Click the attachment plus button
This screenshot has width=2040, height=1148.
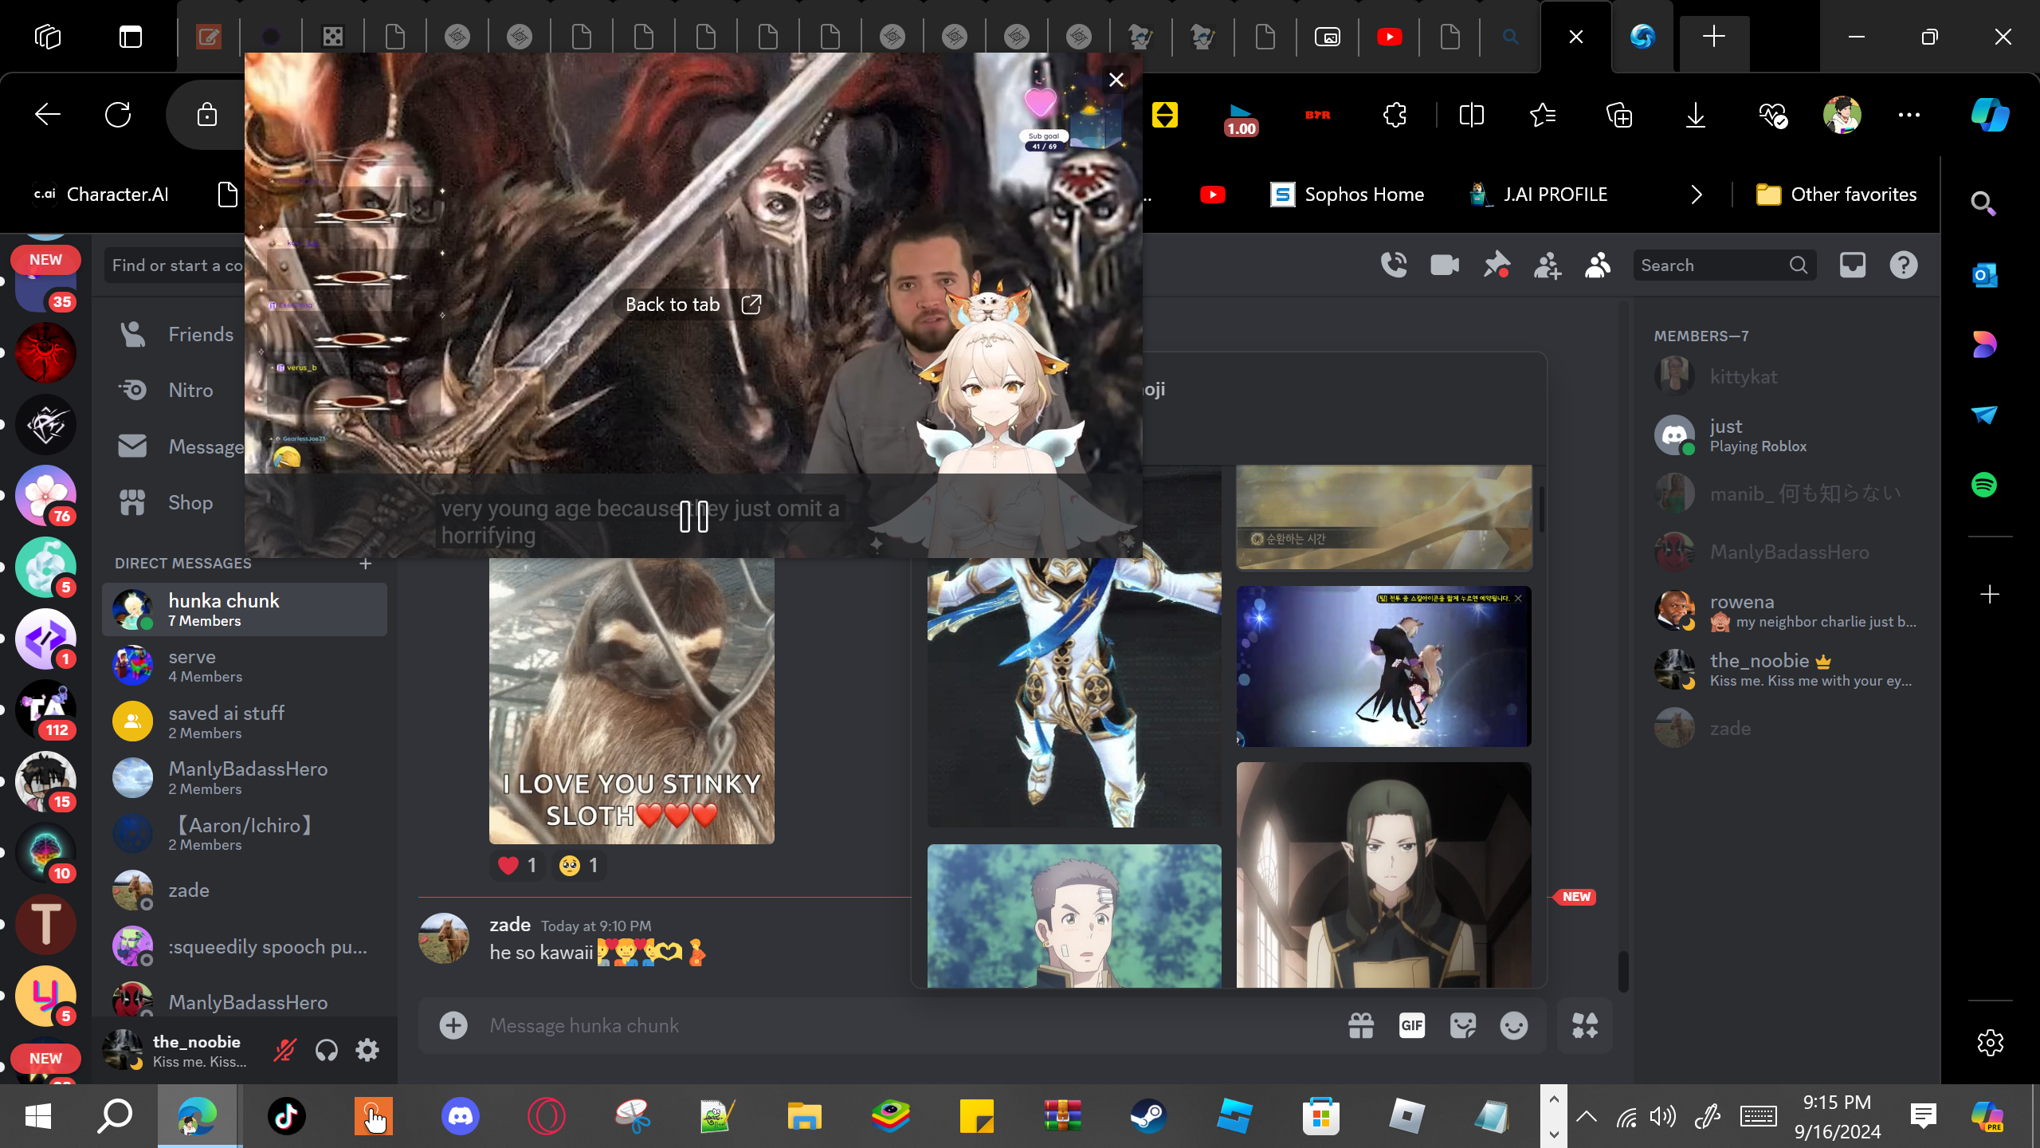coord(453,1025)
